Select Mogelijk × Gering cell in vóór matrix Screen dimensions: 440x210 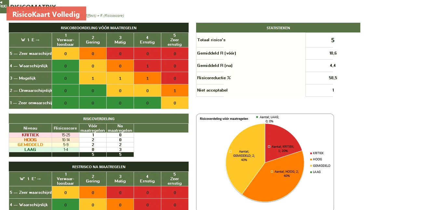click(x=93, y=78)
